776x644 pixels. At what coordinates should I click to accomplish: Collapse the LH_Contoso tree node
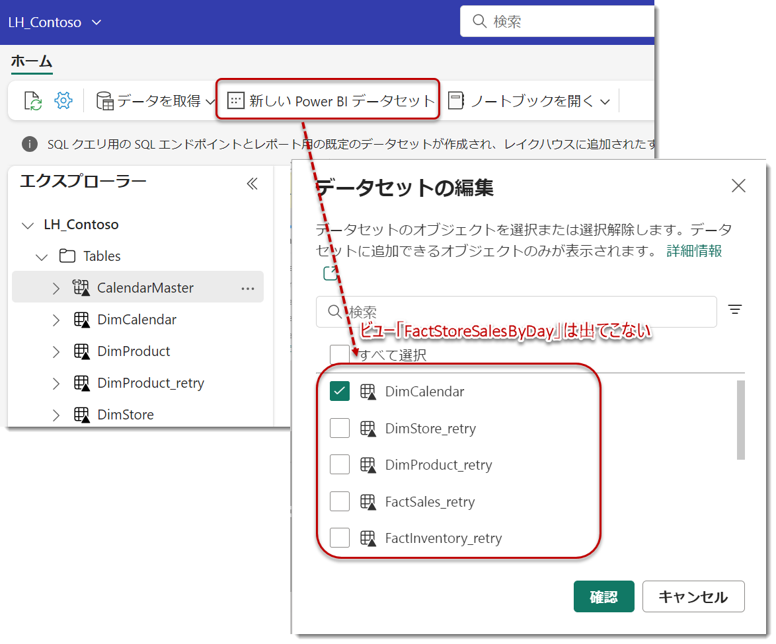pos(28,225)
